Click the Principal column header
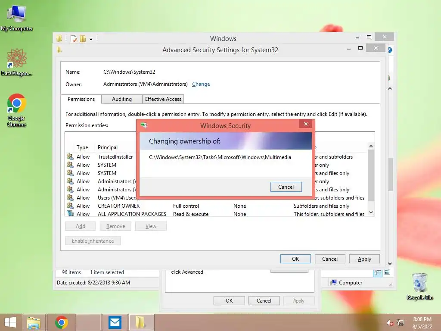Image resolution: width=441 pixels, height=331 pixels. click(x=108, y=147)
